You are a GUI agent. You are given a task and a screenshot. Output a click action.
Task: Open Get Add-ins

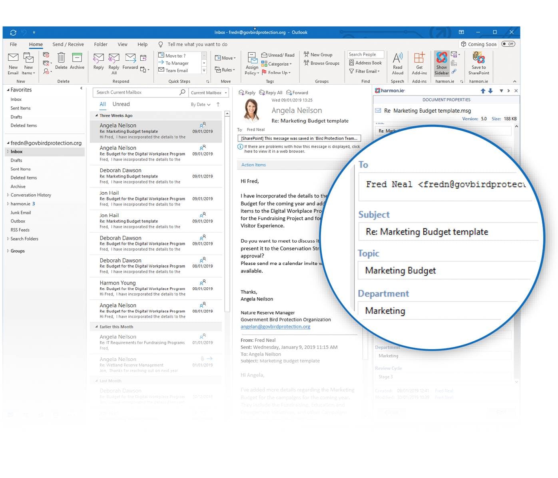pos(419,64)
